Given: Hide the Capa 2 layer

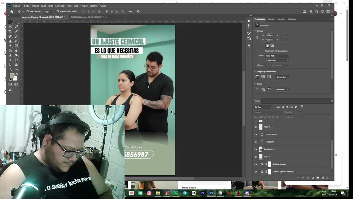Looking at the screenshot, I should click(x=255, y=127).
